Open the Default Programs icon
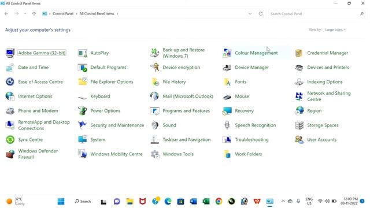The height and width of the screenshot is (208, 370). click(x=82, y=68)
